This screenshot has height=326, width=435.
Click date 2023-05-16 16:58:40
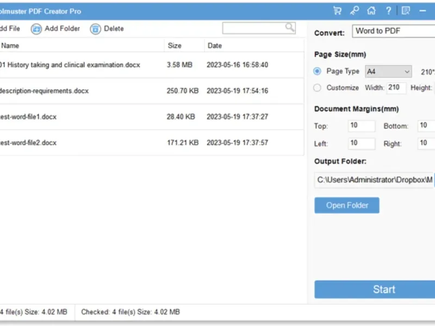(238, 65)
